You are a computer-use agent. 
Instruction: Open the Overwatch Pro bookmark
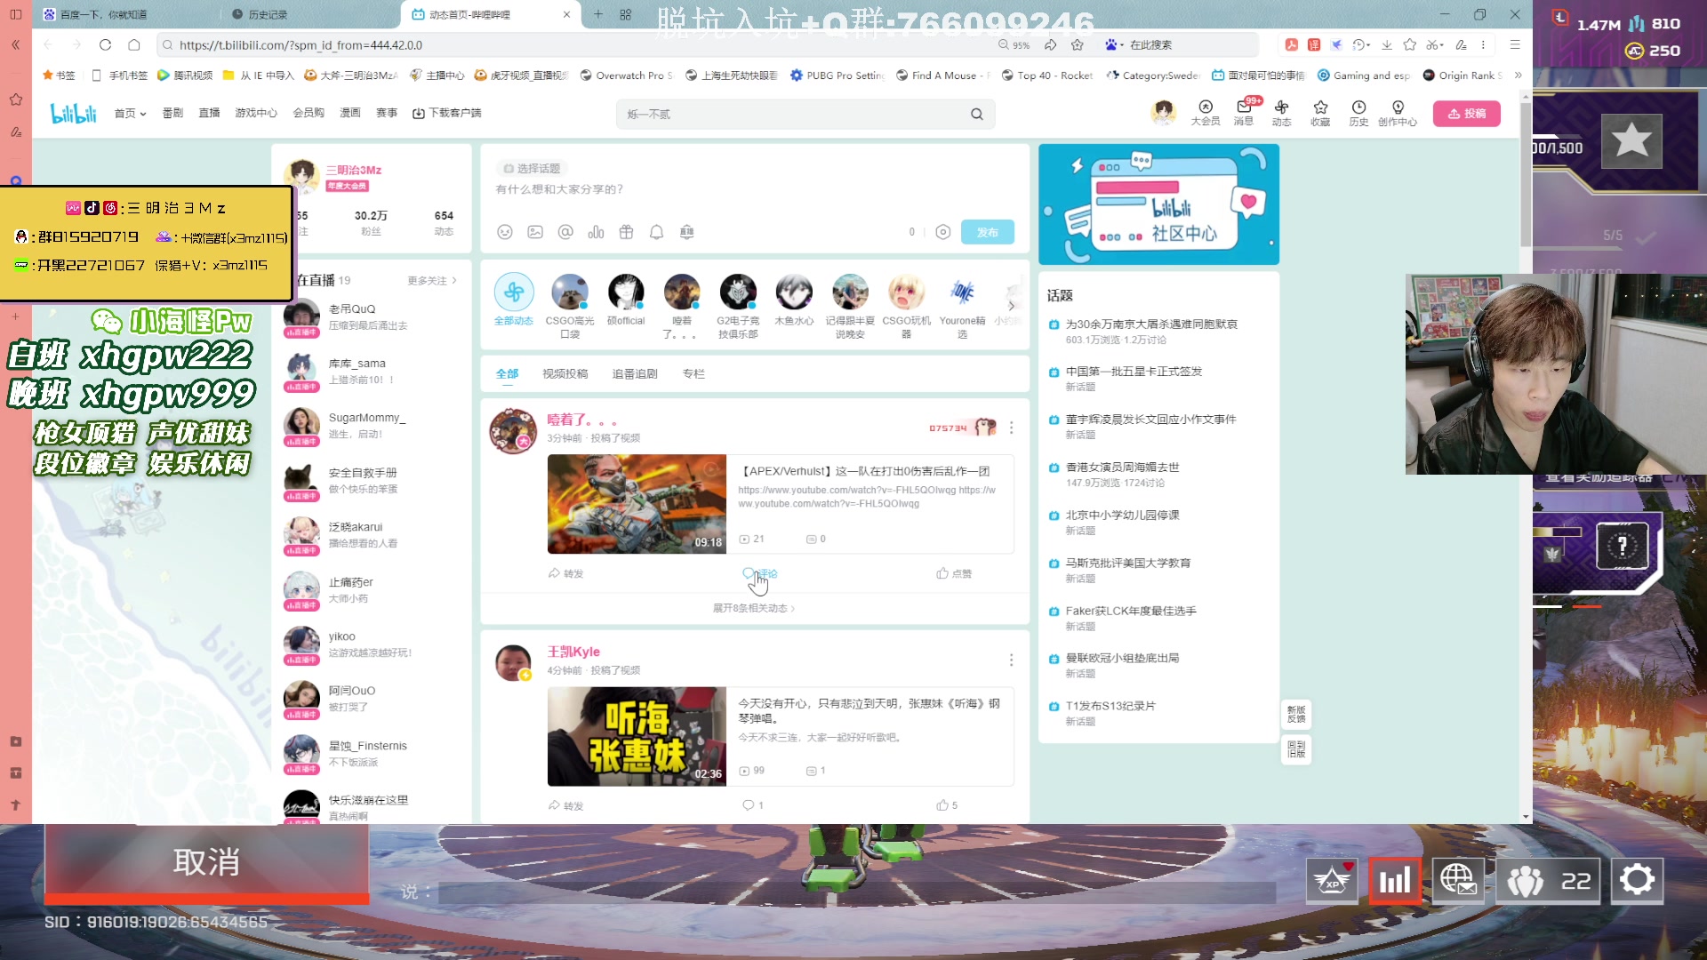626,76
